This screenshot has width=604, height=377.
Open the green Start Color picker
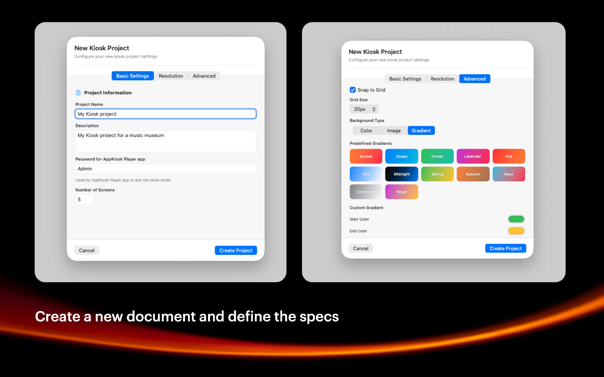pyautogui.click(x=516, y=219)
